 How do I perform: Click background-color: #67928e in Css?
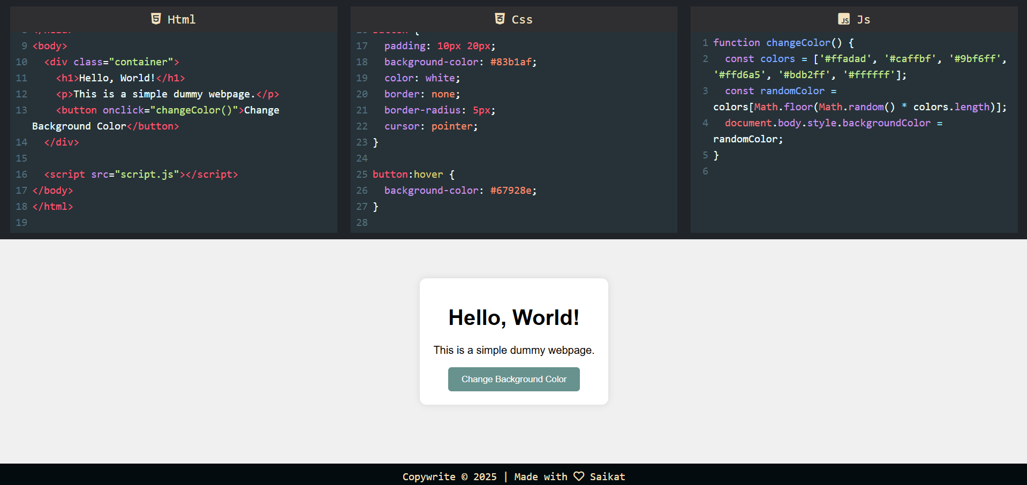click(x=460, y=191)
